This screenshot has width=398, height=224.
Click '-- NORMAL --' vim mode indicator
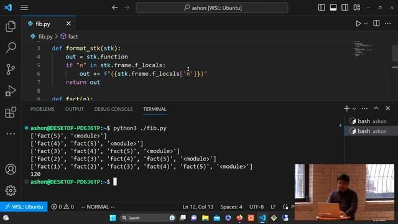(x=98, y=207)
